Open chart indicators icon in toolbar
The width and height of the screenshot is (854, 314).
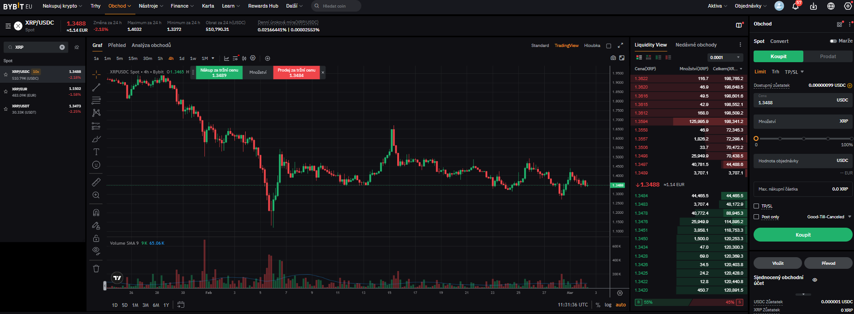(x=226, y=59)
